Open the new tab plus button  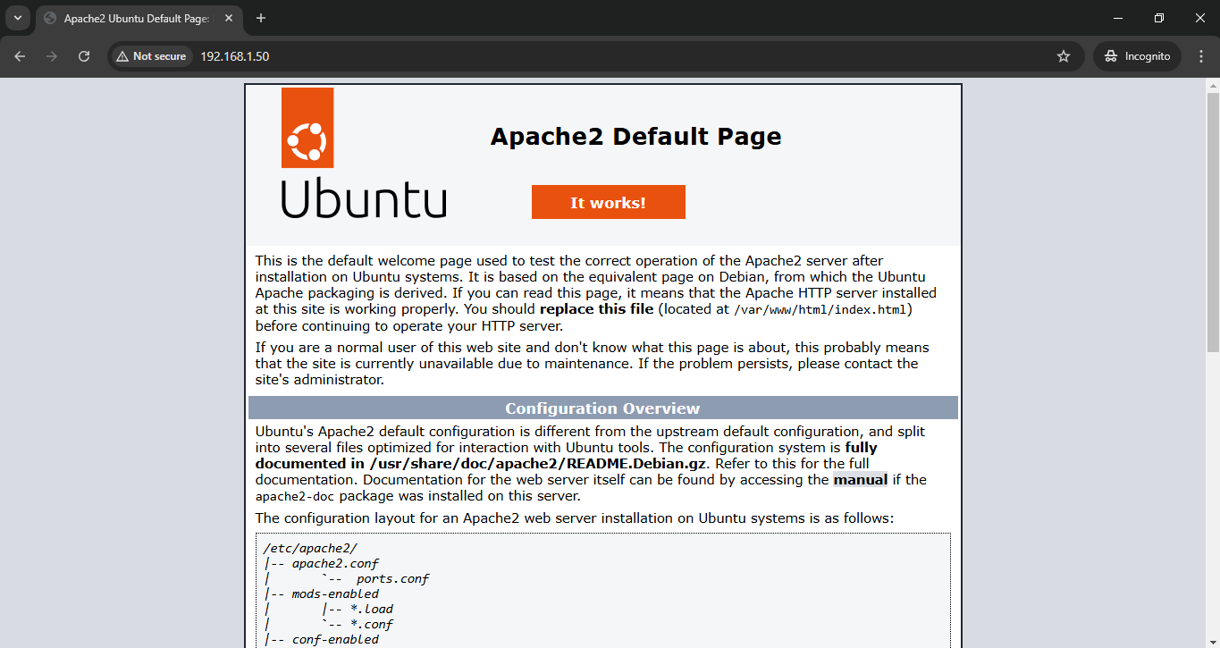pyautogui.click(x=261, y=18)
